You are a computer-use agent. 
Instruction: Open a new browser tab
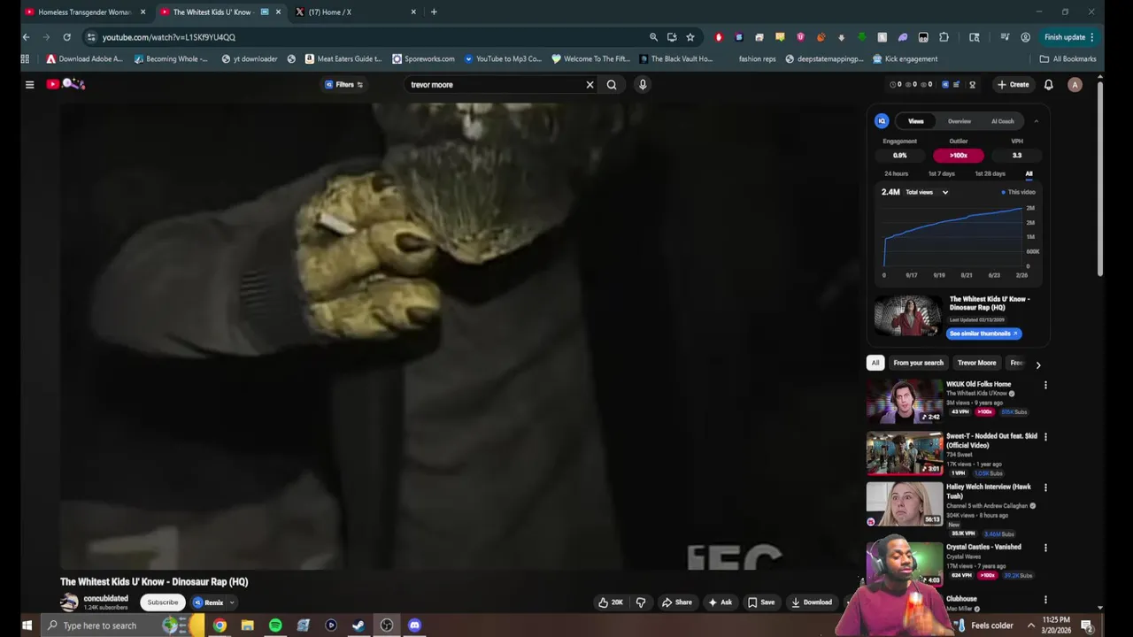pyautogui.click(x=434, y=12)
